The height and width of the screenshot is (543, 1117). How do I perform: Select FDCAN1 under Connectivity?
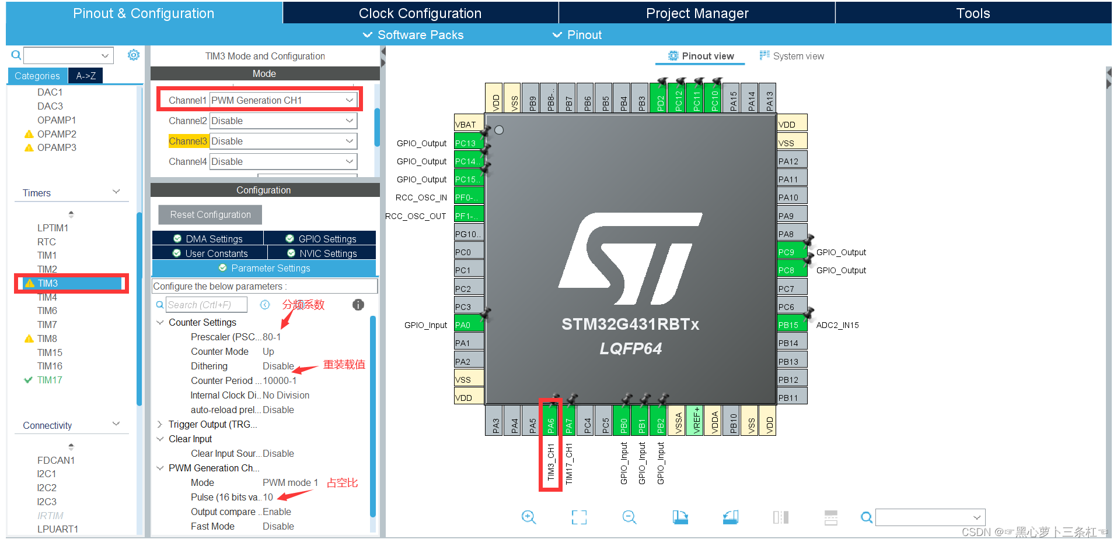tap(56, 460)
